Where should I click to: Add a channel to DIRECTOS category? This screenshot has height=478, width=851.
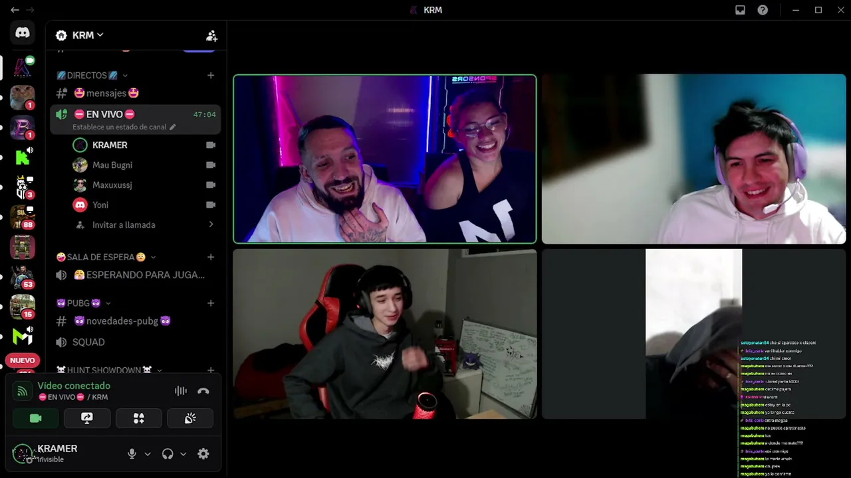pos(211,76)
